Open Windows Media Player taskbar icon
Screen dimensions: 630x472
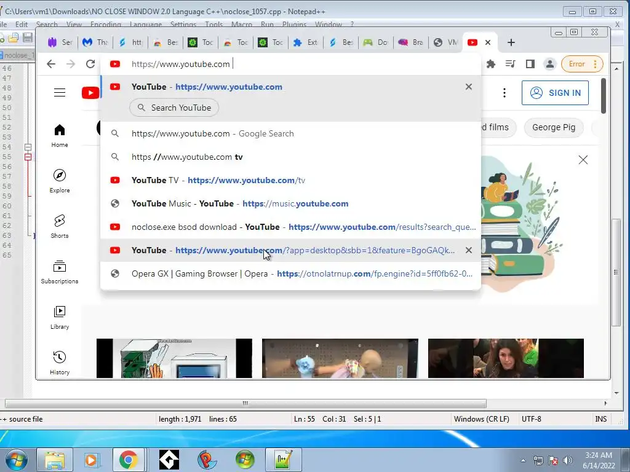pyautogui.click(x=91, y=460)
